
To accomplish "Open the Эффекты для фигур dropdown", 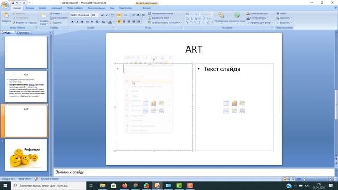I will [260, 23].
